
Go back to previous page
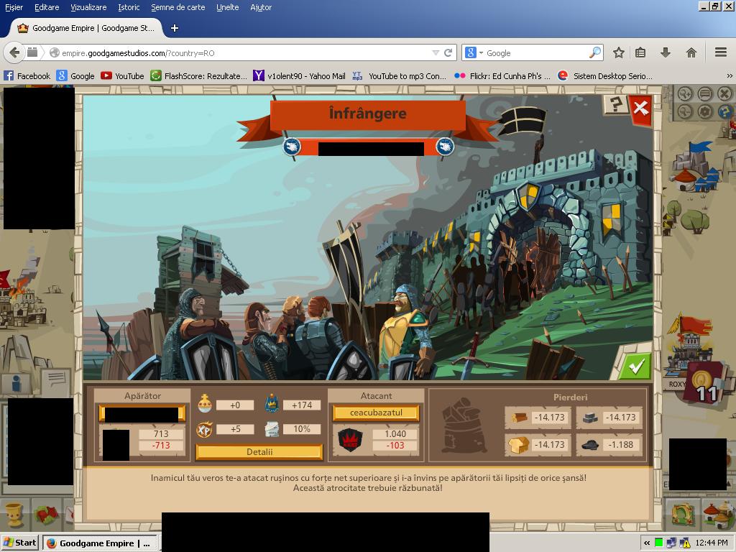click(x=14, y=52)
